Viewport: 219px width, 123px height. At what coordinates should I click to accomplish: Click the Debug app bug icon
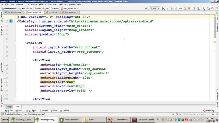[172, 8]
